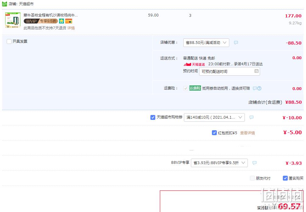The height and width of the screenshot is (212, 306).
Task: Click the weight text 9.27kg
Action: click(x=295, y=23)
